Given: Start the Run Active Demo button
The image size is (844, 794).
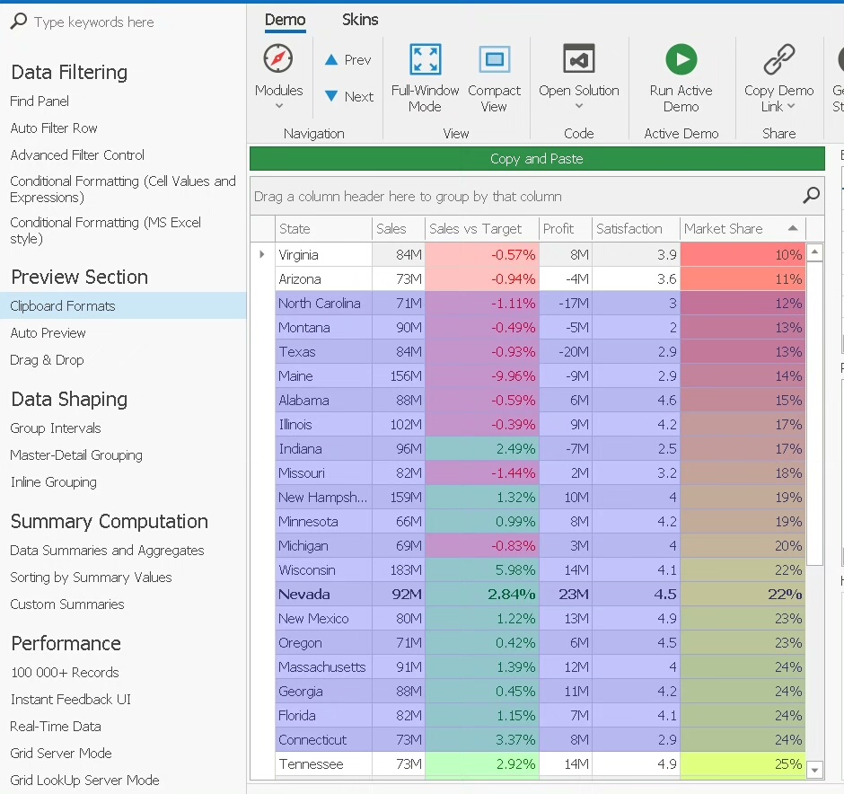Looking at the screenshot, I should coord(681,60).
